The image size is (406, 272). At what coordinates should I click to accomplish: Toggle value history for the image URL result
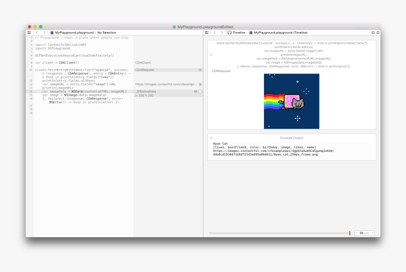200,84
